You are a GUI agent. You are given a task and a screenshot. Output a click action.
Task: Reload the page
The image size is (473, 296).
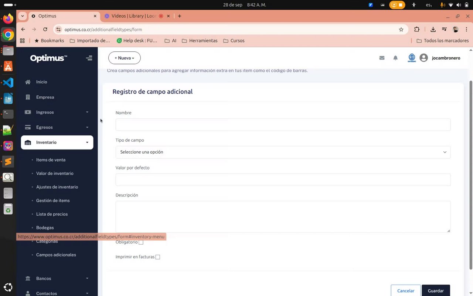[x=45, y=30]
